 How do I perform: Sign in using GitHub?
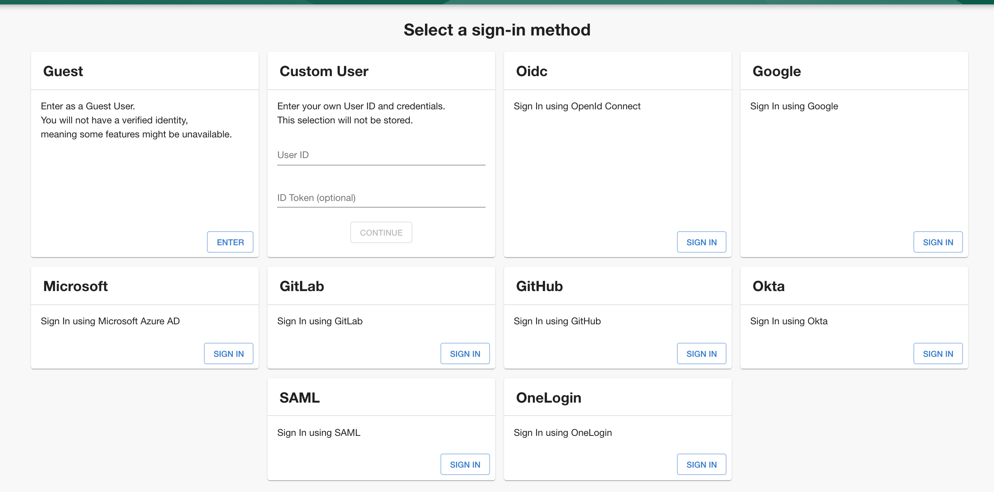coord(701,353)
